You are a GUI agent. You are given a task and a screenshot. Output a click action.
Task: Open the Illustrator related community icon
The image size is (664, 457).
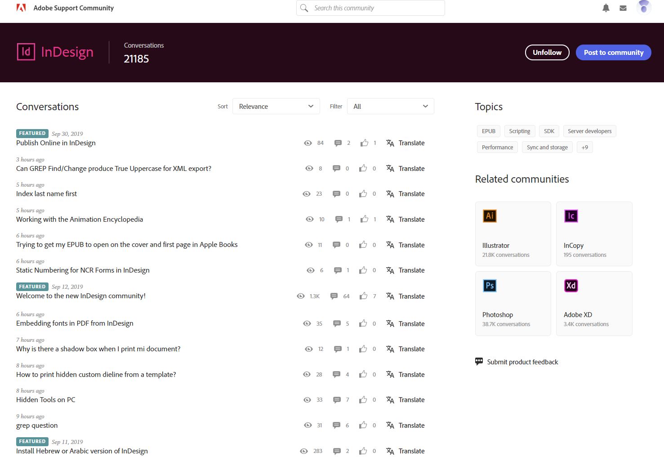[490, 216]
